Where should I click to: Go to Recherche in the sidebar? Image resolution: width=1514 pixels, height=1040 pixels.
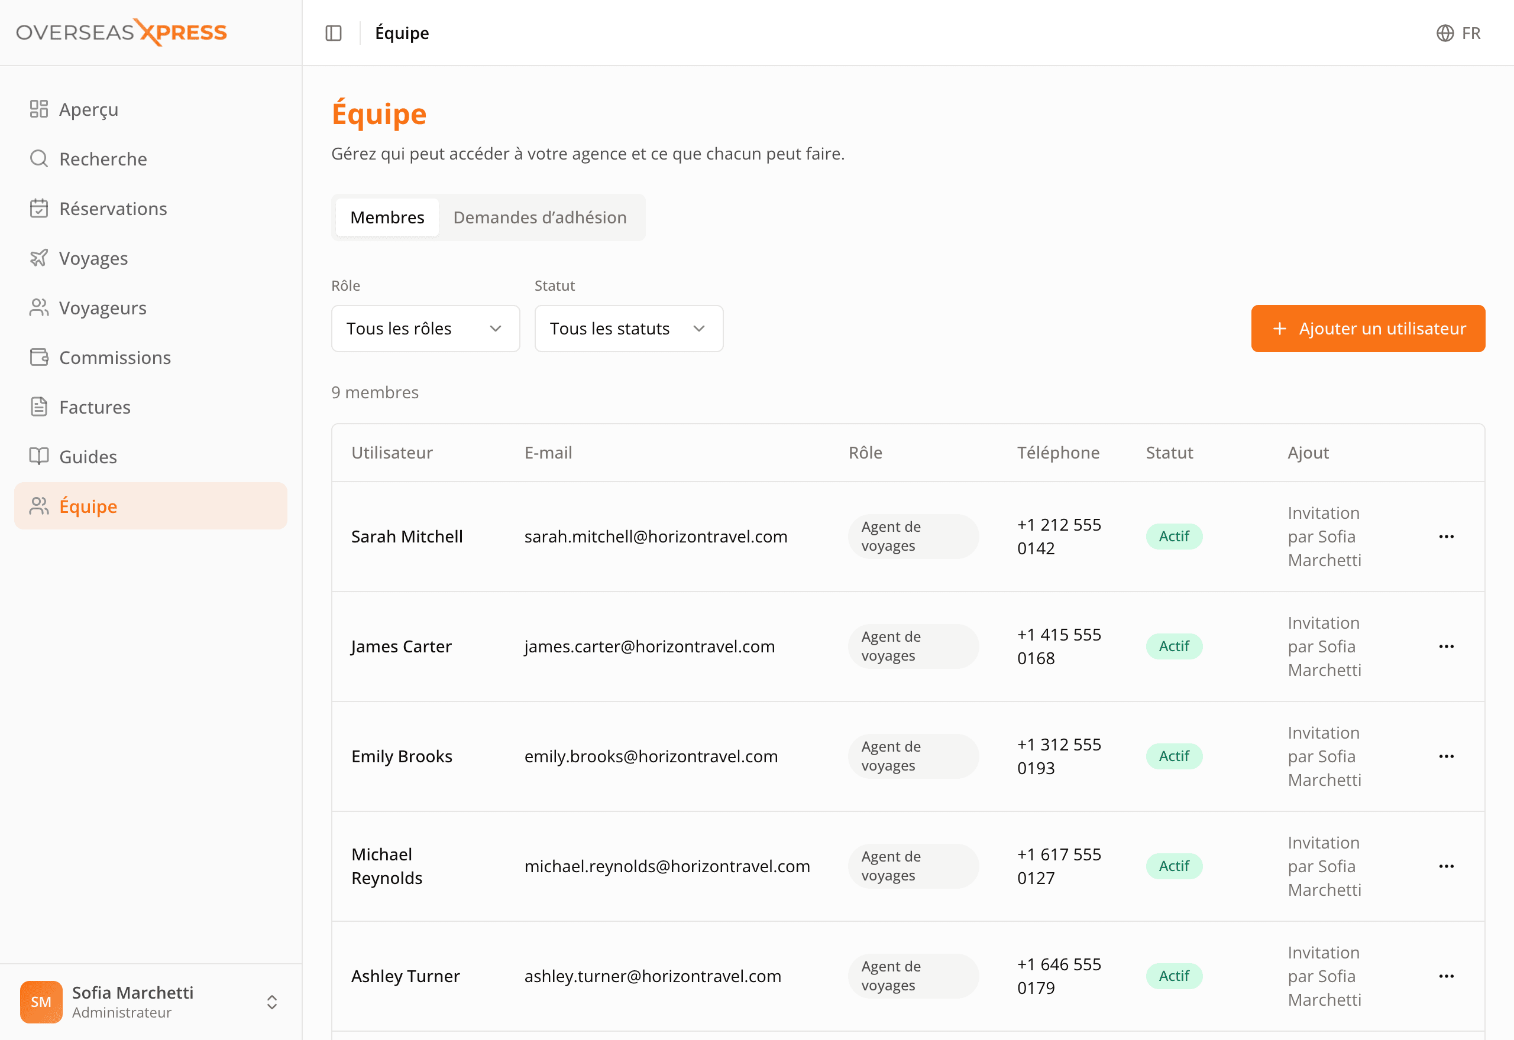151,159
